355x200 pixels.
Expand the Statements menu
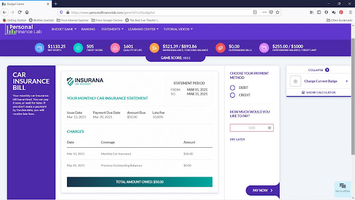112,29
